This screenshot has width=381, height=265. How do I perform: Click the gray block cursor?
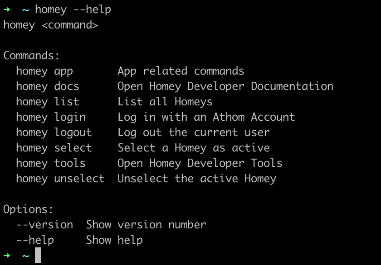38,255
